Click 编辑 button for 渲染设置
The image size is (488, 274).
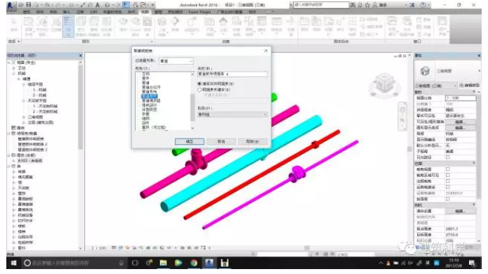[x=460, y=211]
